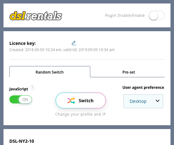
Task: Click the Plugin Disable/Enable label text
Action: [125, 15]
